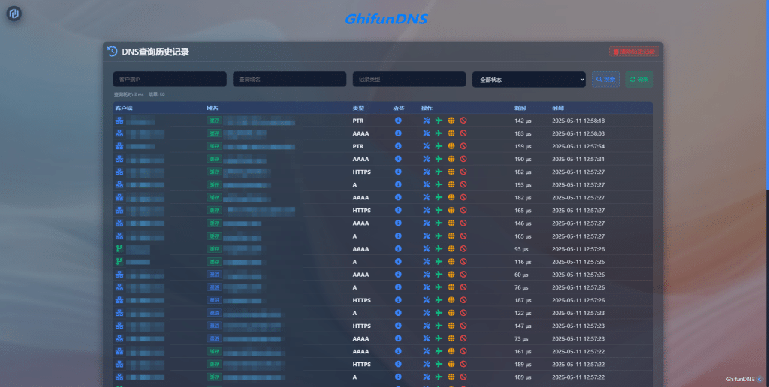Click the plane icon in the 189 µs HTTPS row
Image resolution: width=769 pixels, height=387 pixels.
point(439,364)
